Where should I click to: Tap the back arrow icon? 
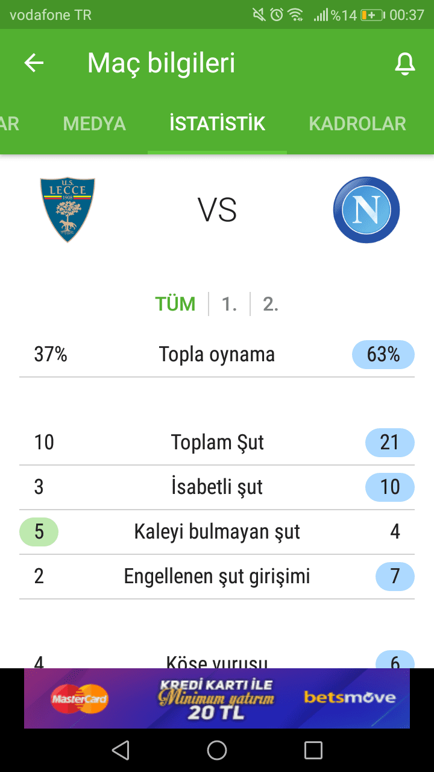tap(34, 63)
